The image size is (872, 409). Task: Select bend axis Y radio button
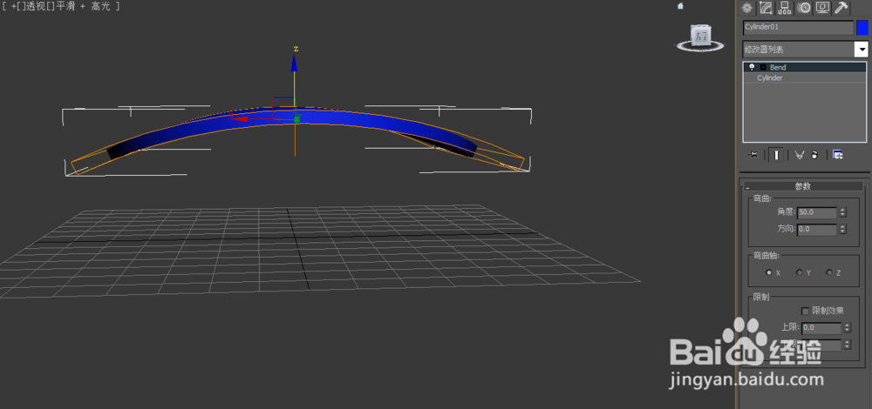tap(799, 272)
